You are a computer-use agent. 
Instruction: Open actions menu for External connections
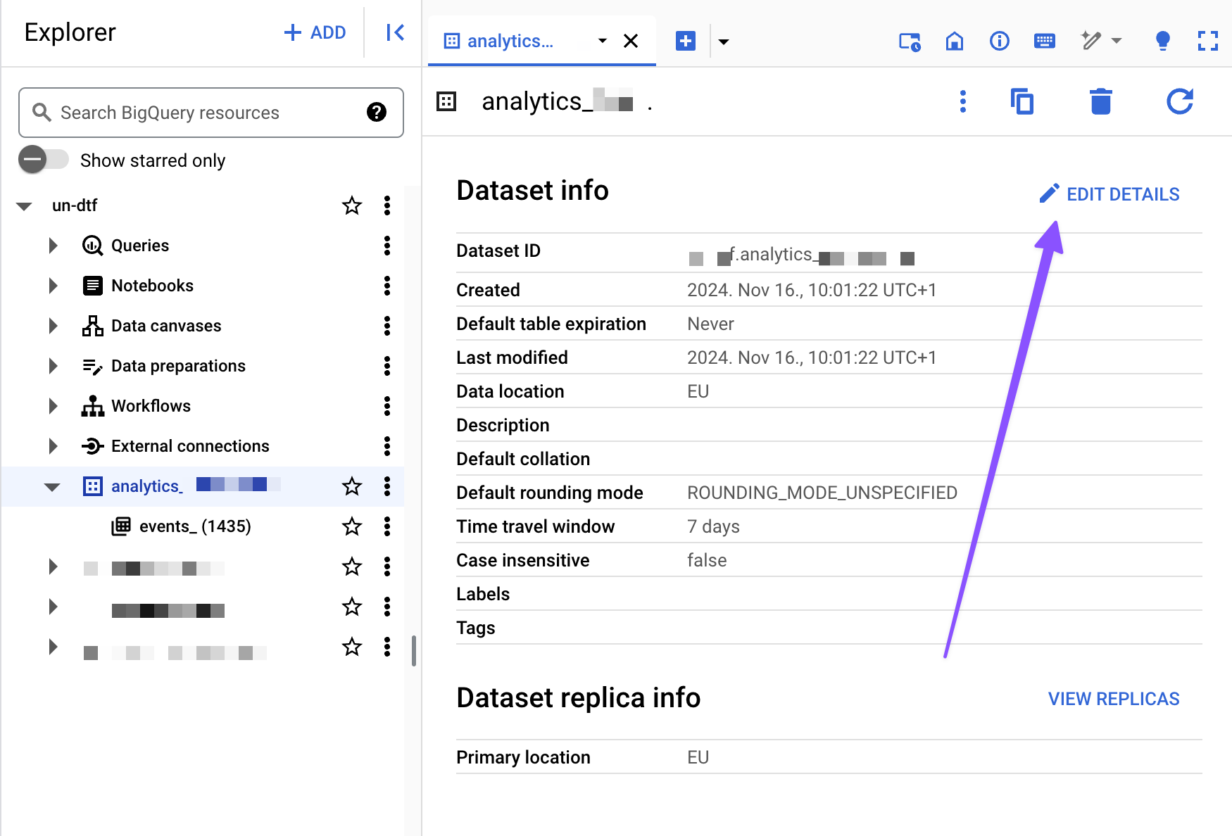pos(387,446)
